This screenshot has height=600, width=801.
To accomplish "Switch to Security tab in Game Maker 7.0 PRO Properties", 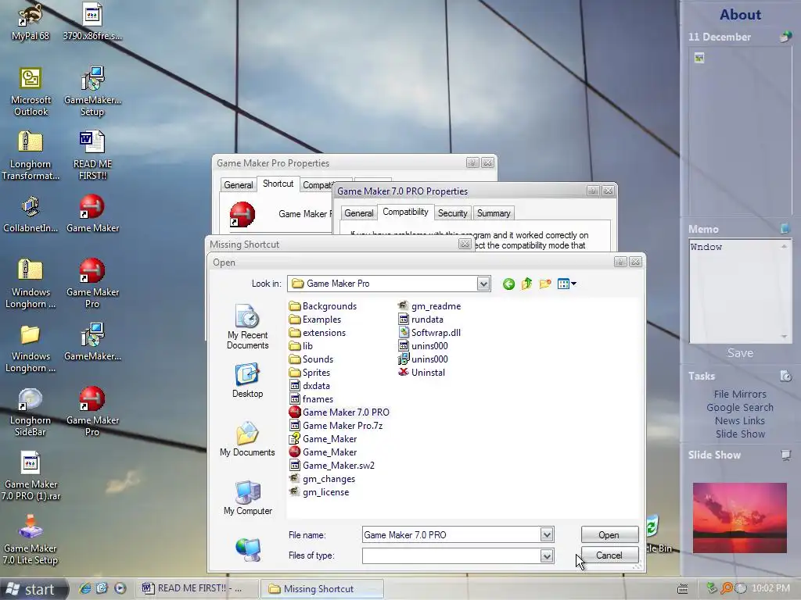I will tap(453, 213).
